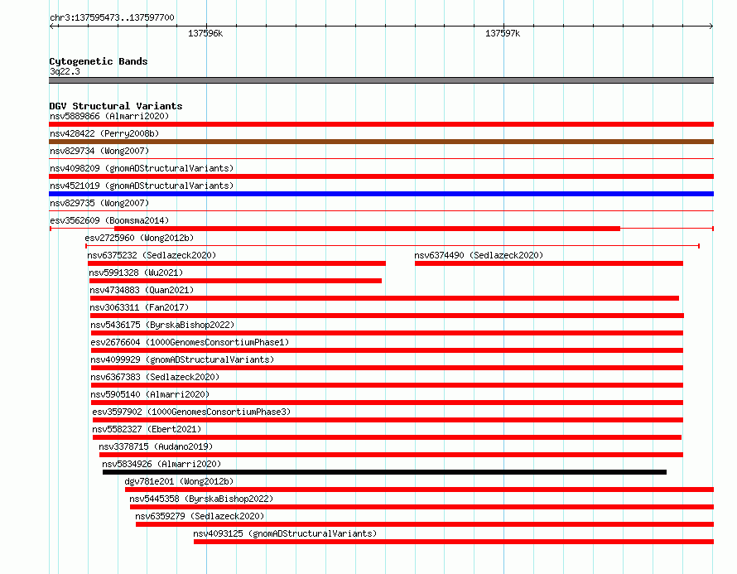The image size is (737, 574).
Task: Click the gray 3q22.3 cytogenetic band
Action: point(381,80)
